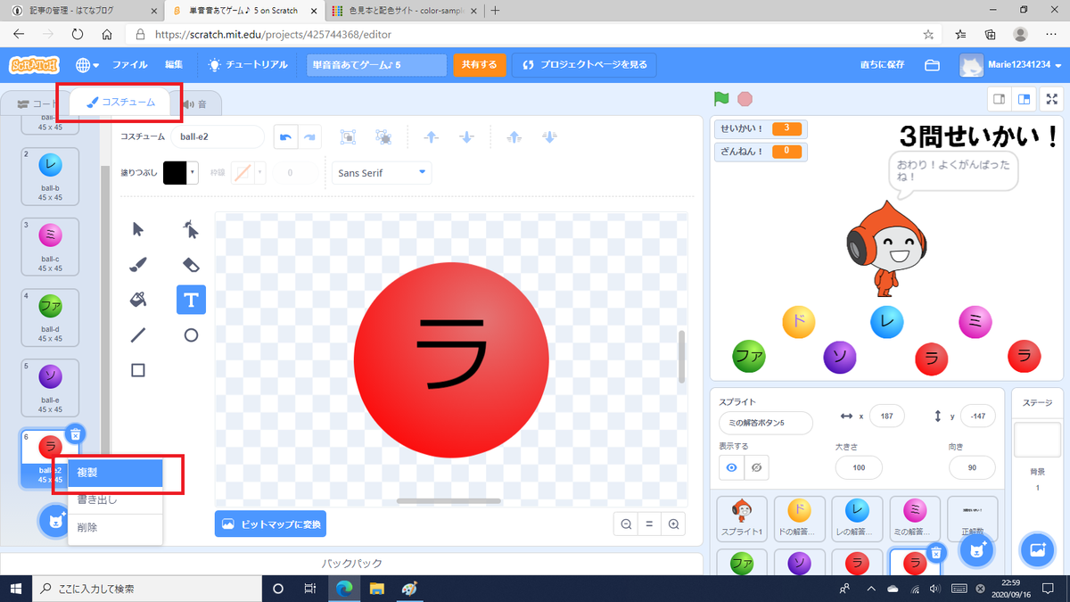
Task: Select the Line tool
Action: (x=138, y=335)
